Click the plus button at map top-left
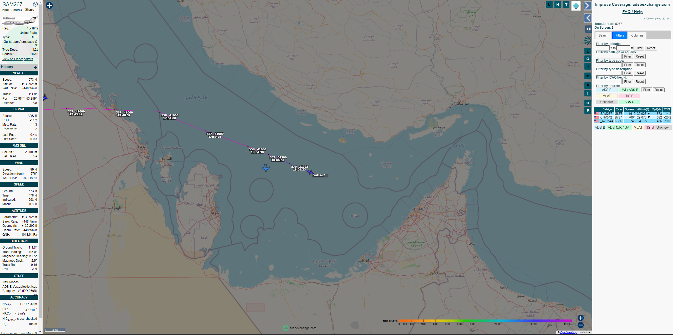 (x=49, y=6)
